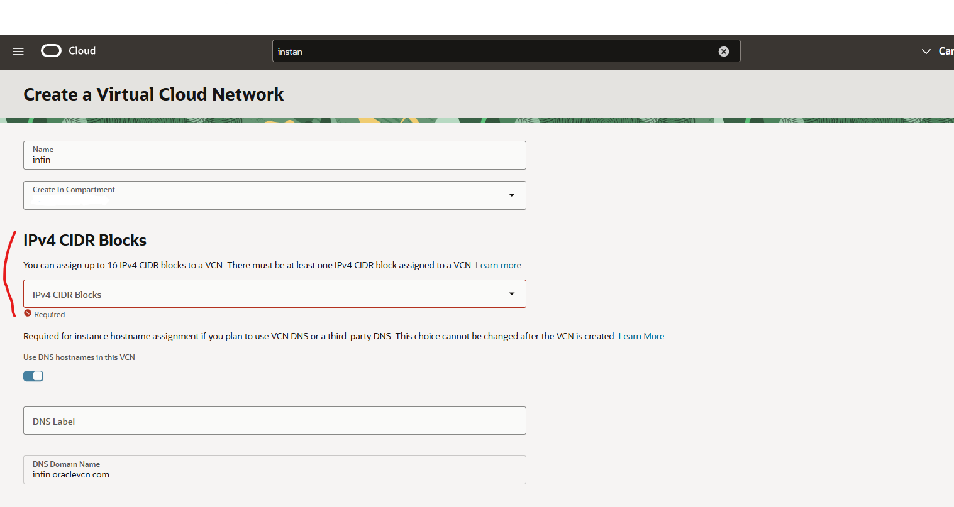Clear the search box text
Image resolution: width=954 pixels, height=507 pixels.
[724, 52]
